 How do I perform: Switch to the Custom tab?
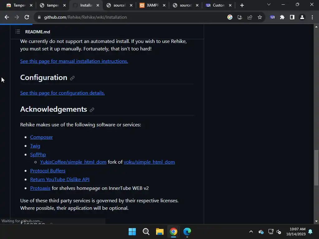tap(216, 5)
